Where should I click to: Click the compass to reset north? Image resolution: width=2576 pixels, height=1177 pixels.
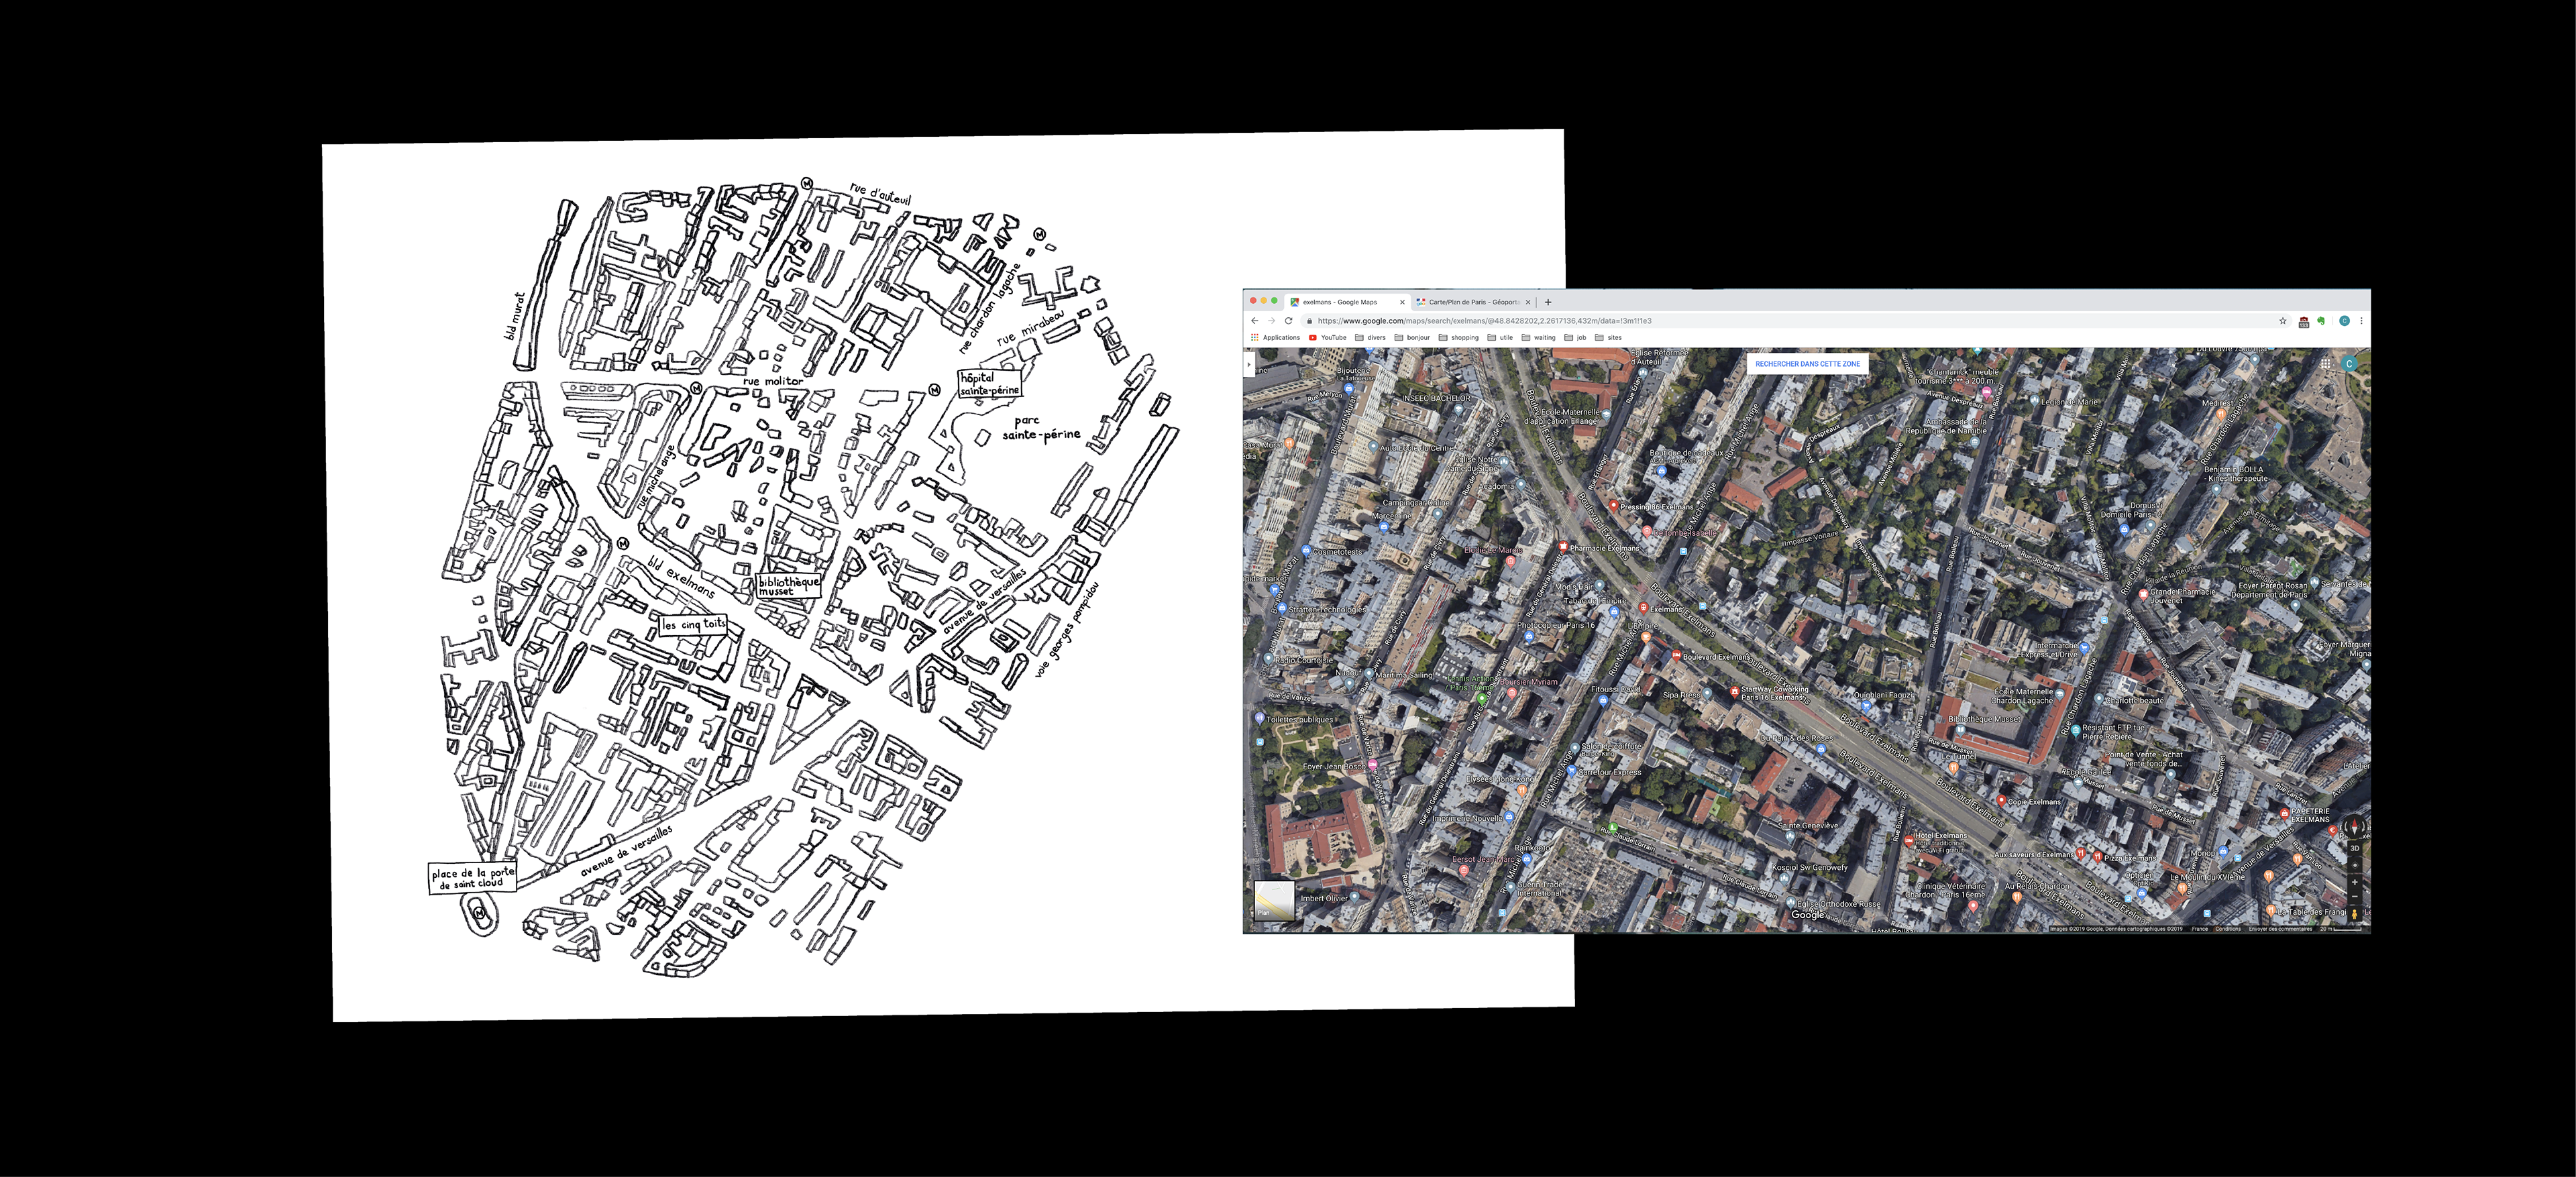click(x=2355, y=827)
